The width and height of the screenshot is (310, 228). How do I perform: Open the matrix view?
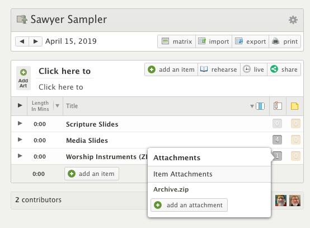(177, 41)
